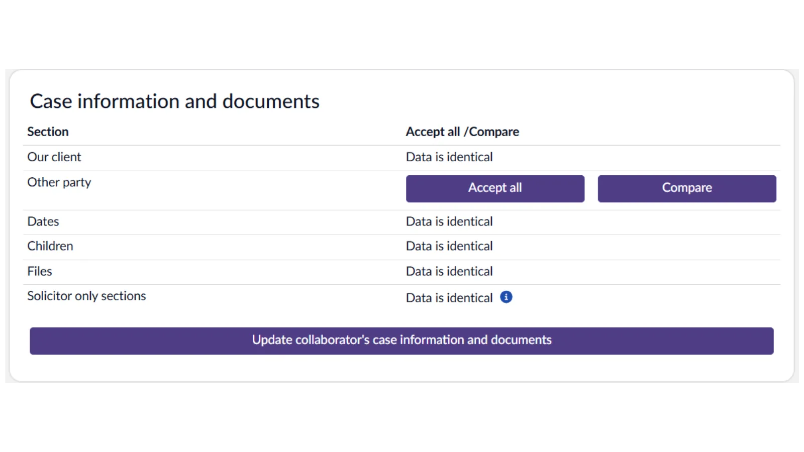Click the Dates section label
The width and height of the screenshot is (804, 452).
pyautogui.click(x=43, y=221)
